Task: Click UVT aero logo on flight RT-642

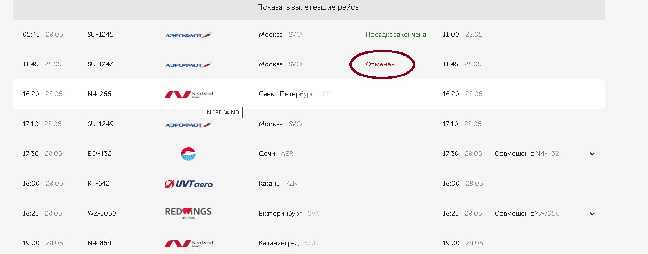Action: click(189, 184)
